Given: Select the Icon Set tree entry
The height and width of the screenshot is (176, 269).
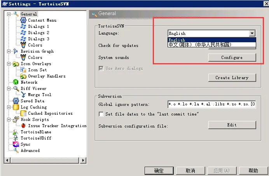Looking at the screenshot, I should [x=37, y=70].
